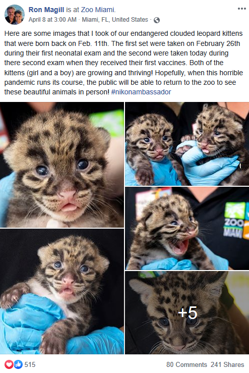View the 515 reactions count
The image size is (249, 373).
point(30,364)
